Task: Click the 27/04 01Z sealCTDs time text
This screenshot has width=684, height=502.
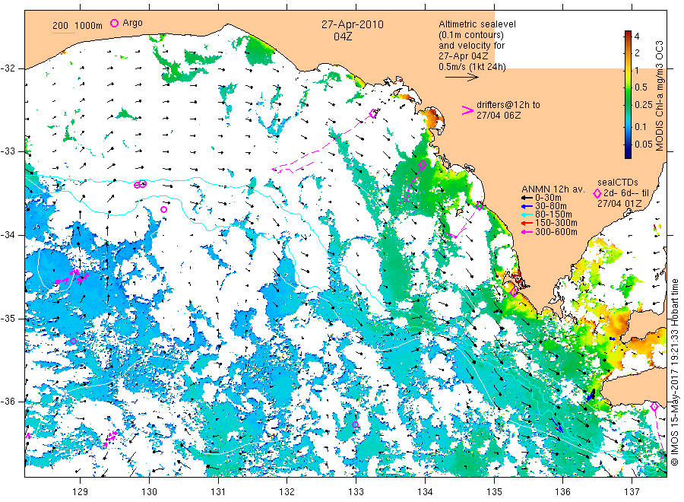Action: (619, 204)
